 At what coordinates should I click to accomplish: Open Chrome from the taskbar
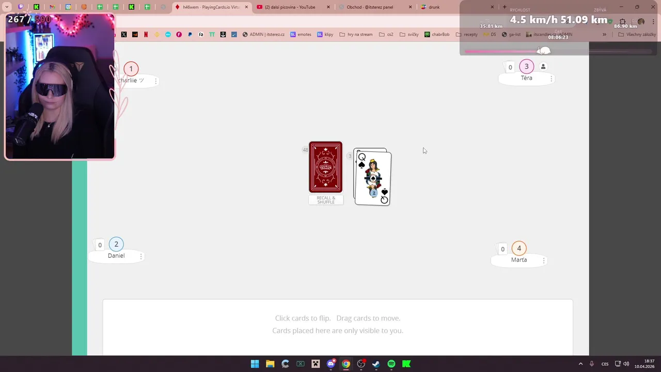(346, 364)
